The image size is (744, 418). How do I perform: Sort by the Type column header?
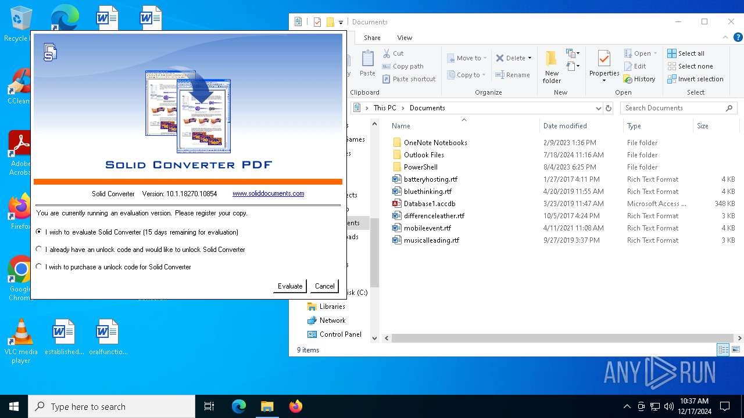[x=634, y=126]
